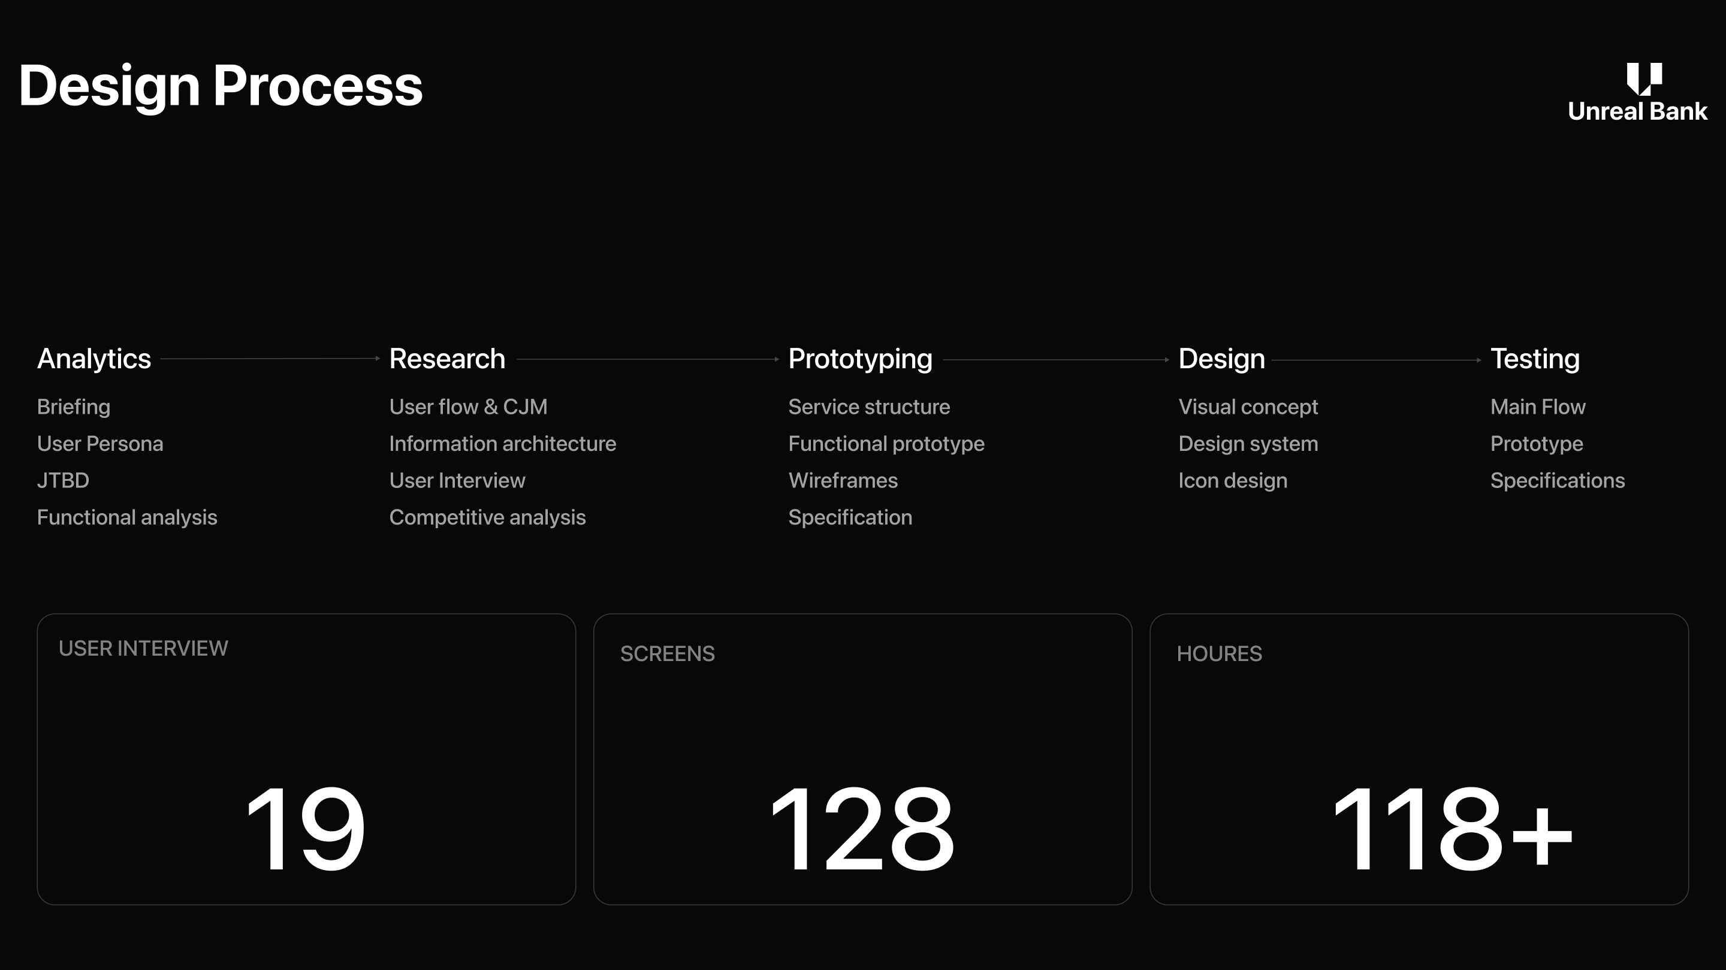Select Visual concept under Design
Viewport: 1726px width, 970px height.
[1248, 407]
